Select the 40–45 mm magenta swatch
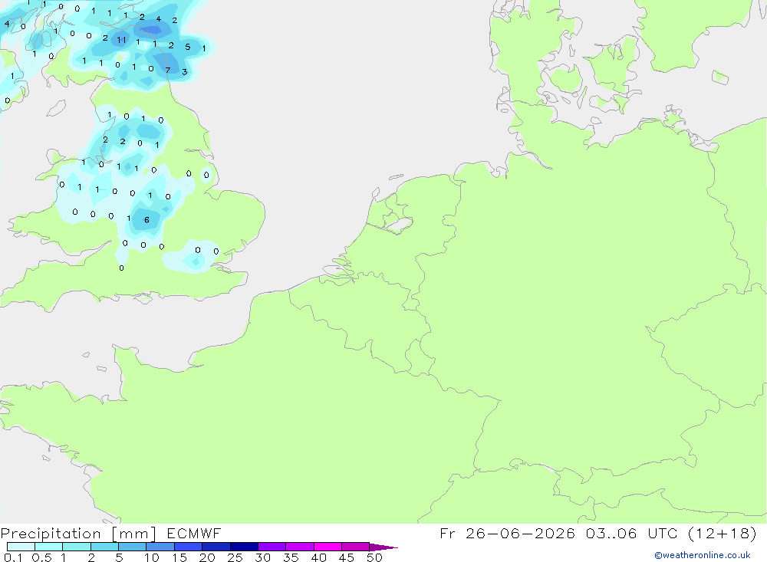This screenshot has height=562, width=767. pyautogui.click(x=328, y=547)
